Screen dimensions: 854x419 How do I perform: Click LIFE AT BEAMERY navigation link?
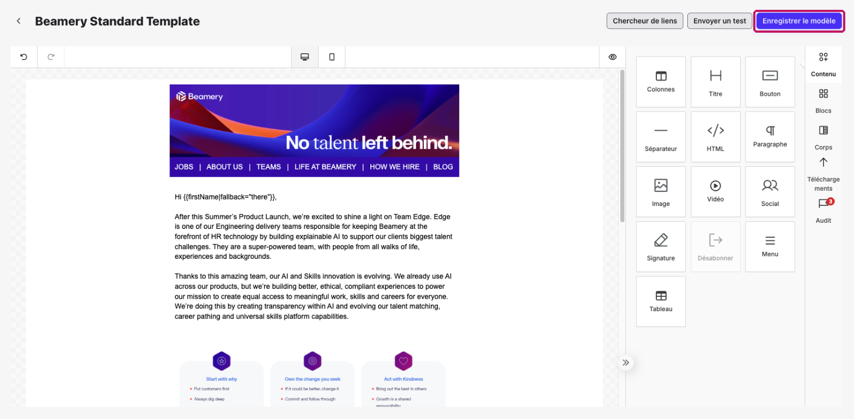[x=325, y=167]
